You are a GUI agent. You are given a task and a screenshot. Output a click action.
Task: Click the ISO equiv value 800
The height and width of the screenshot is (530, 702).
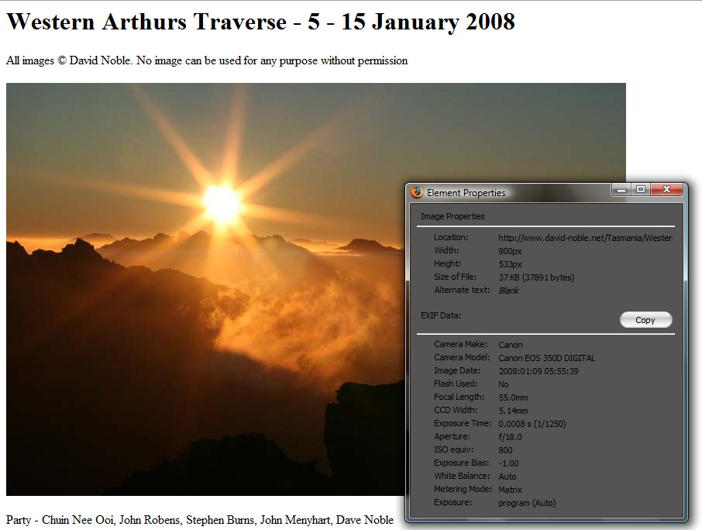tap(505, 450)
